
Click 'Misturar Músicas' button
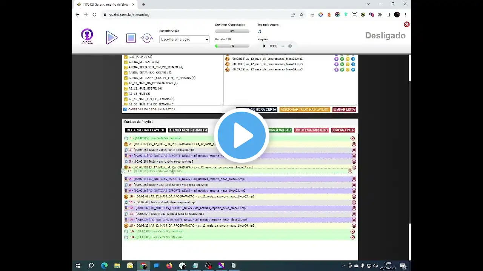(x=312, y=130)
